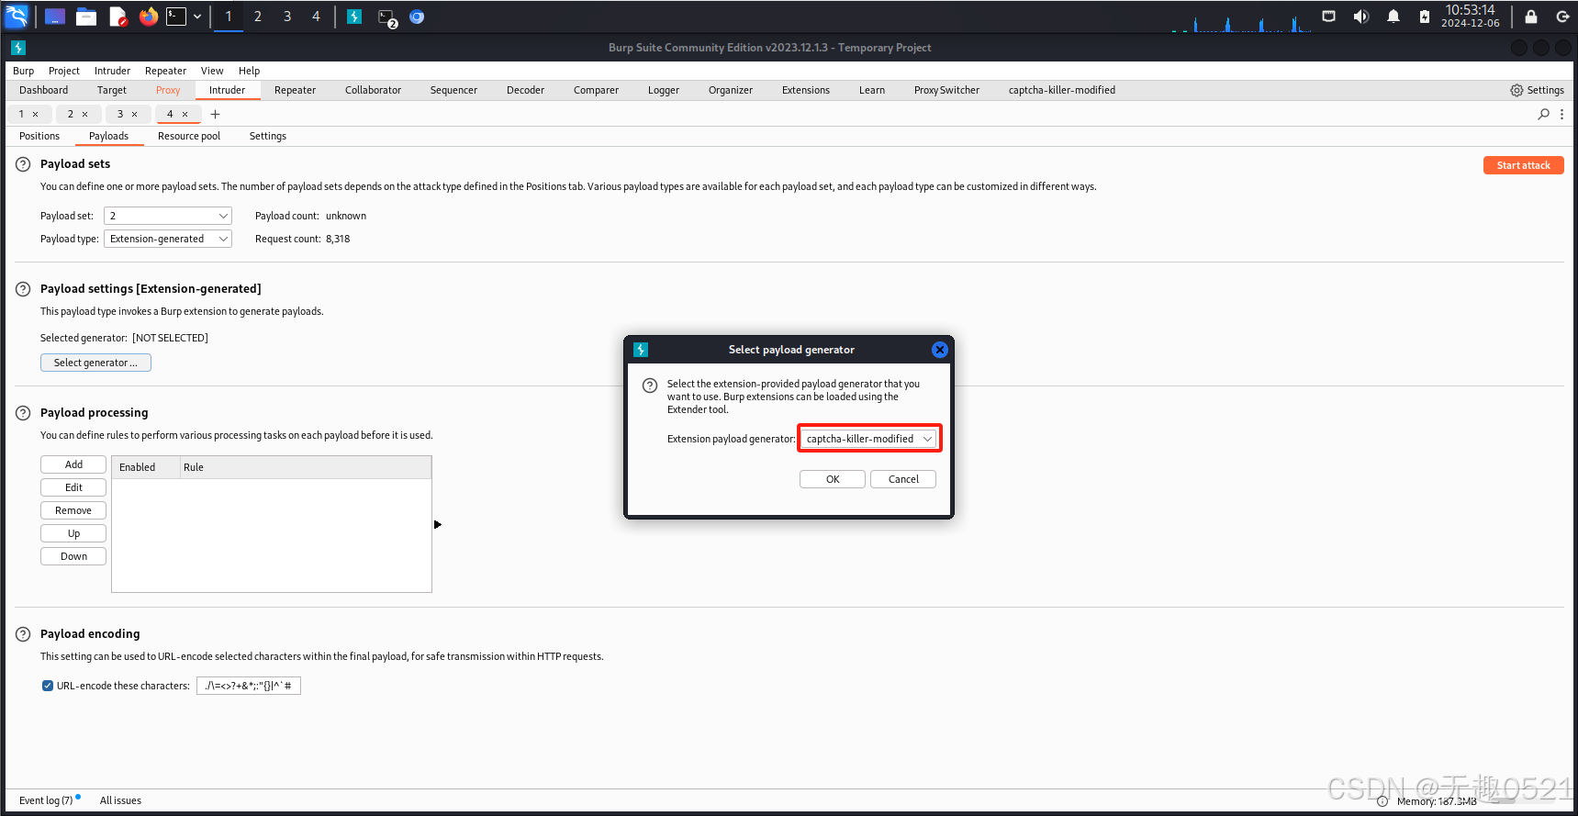Open the network connection tray icon

[x=1328, y=17]
